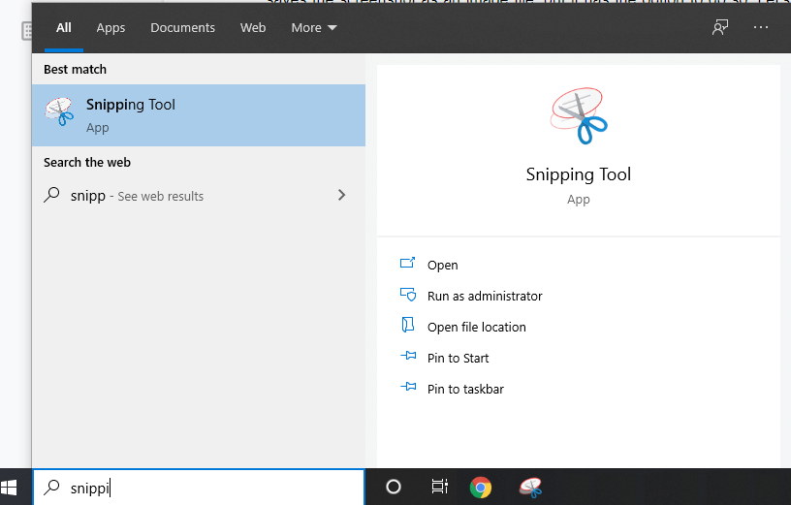This screenshot has height=505, width=791.
Task: Open the Snipping Tool best match result
Action: tap(199, 115)
